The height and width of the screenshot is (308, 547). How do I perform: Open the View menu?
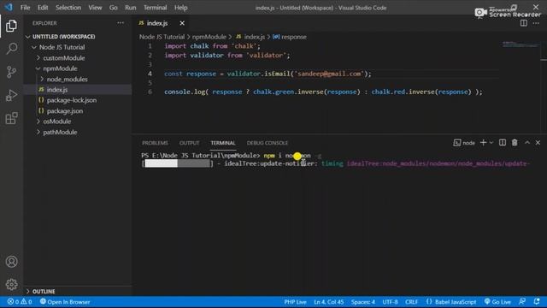95,8
